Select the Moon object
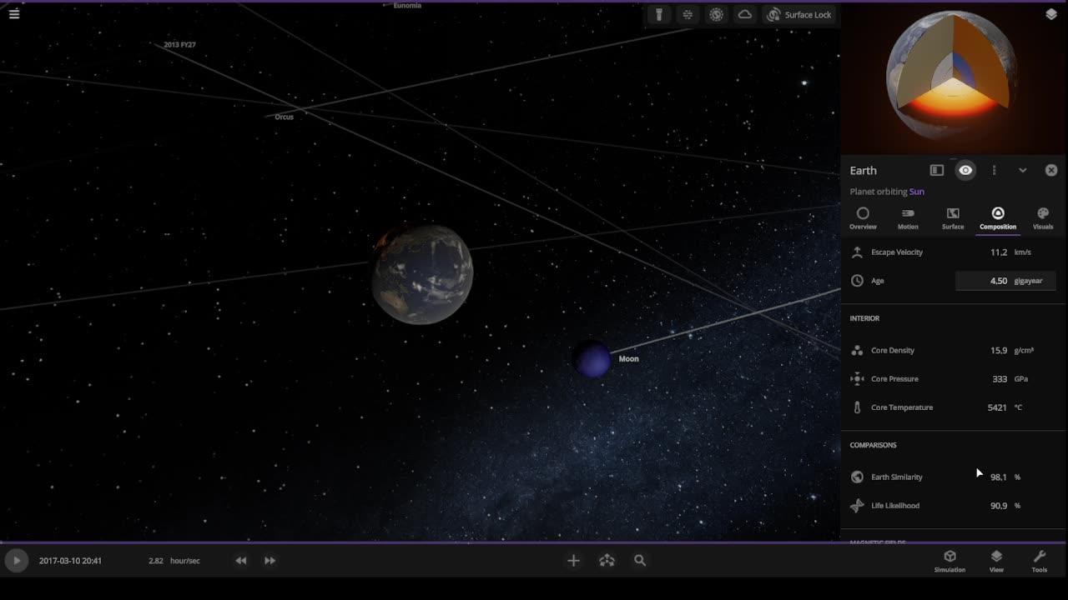The image size is (1068, 600). 593,359
